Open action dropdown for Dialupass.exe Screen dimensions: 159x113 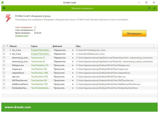pos(73,65)
